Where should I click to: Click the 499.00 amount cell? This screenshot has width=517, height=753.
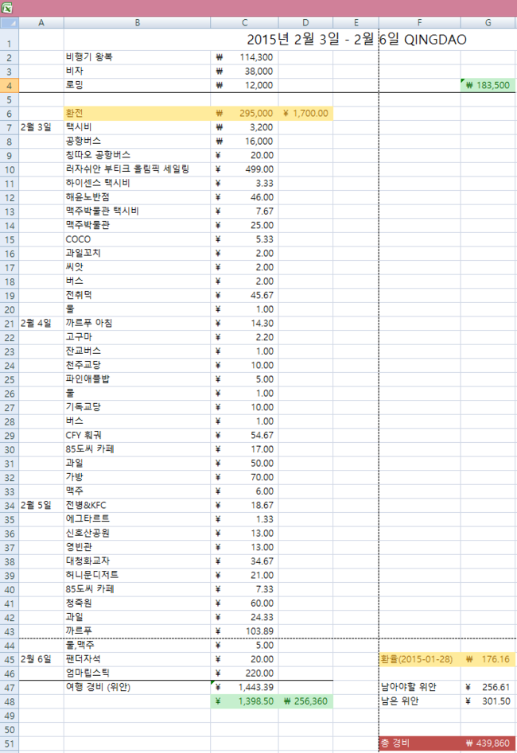pos(244,169)
